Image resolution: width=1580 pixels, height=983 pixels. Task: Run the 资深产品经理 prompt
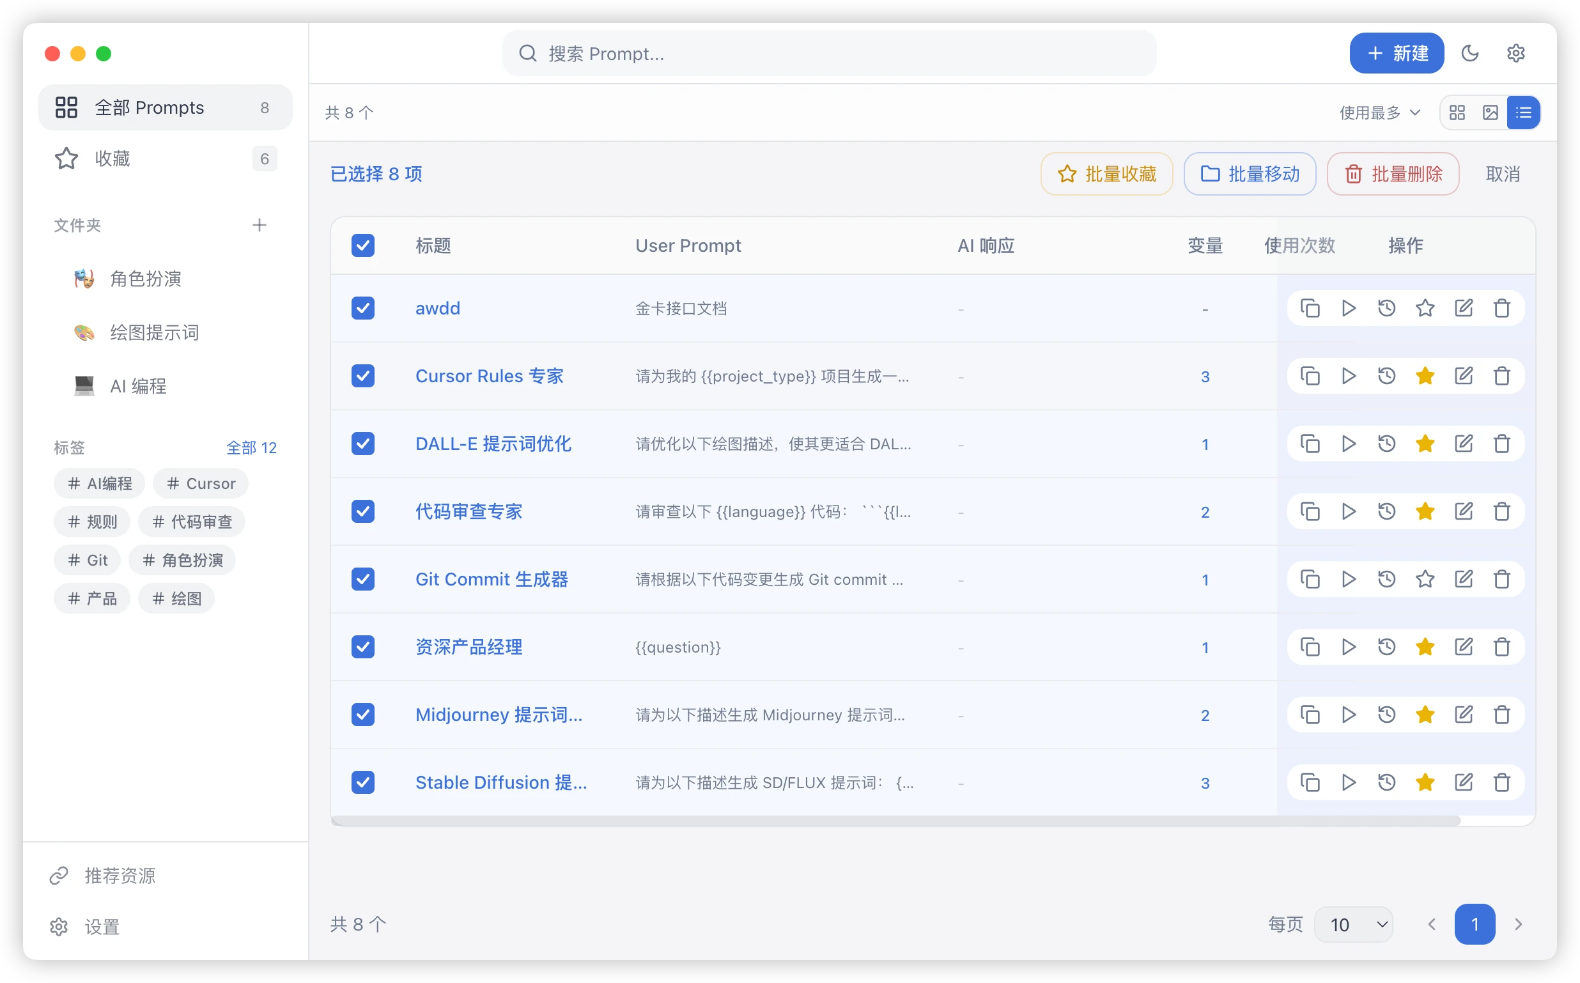[1348, 647]
